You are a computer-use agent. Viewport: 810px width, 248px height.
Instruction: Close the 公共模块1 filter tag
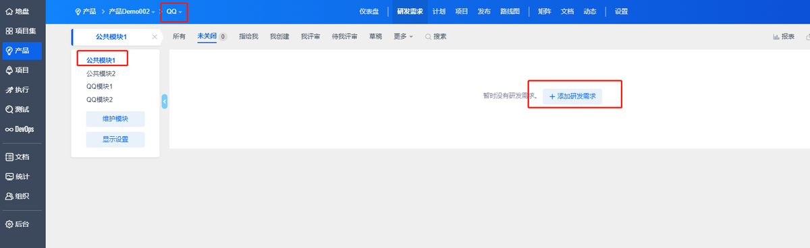[155, 36]
